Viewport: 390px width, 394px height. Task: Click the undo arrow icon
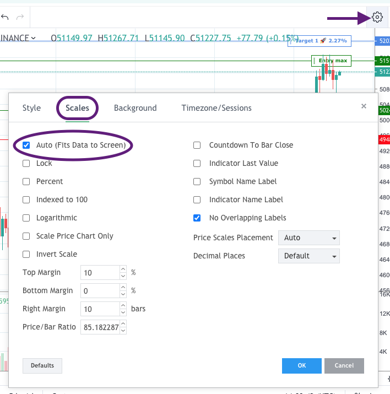5,17
